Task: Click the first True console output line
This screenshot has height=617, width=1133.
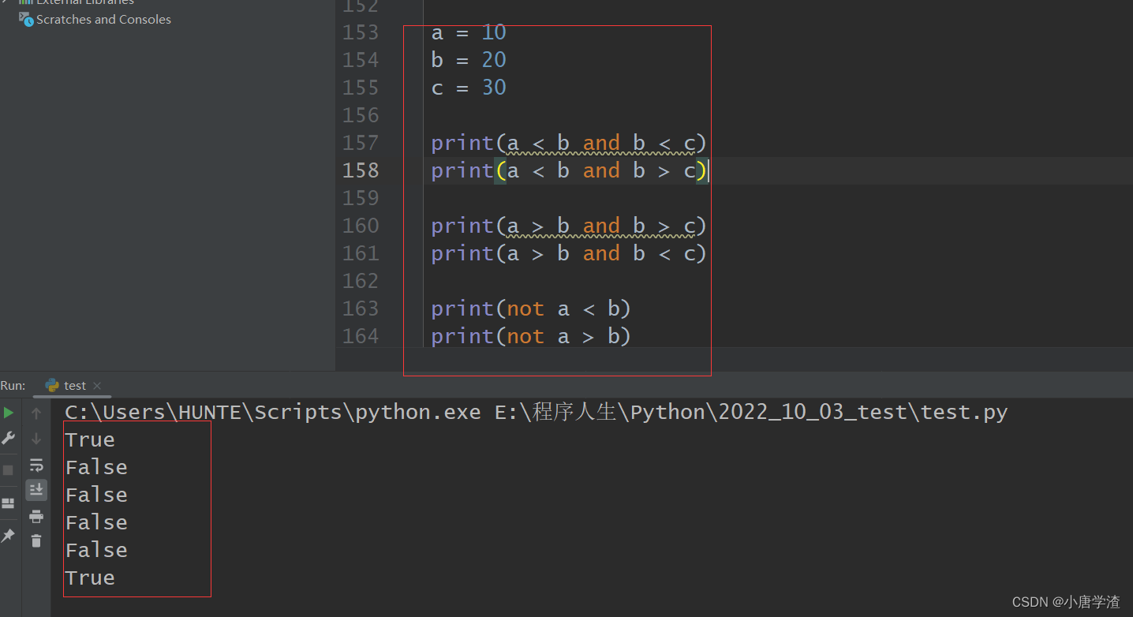Action: tap(90, 439)
